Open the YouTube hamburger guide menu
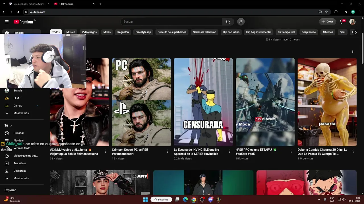The height and width of the screenshot is (204, 364). coord(7,22)
